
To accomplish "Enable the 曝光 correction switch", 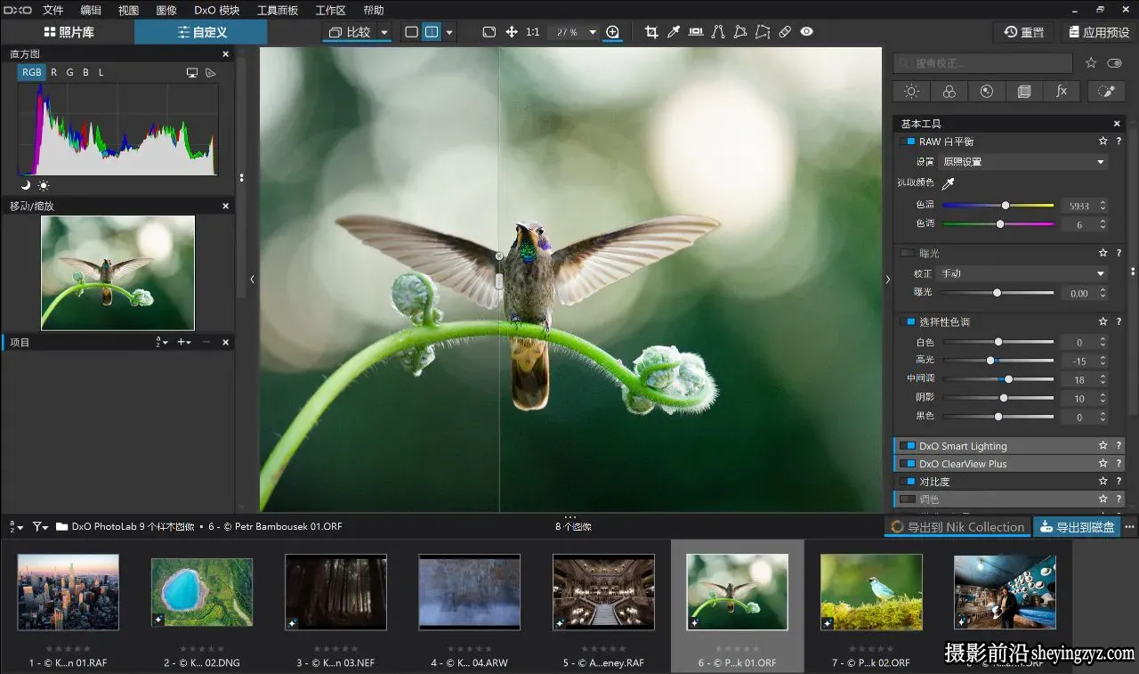I will pos(907,253).
